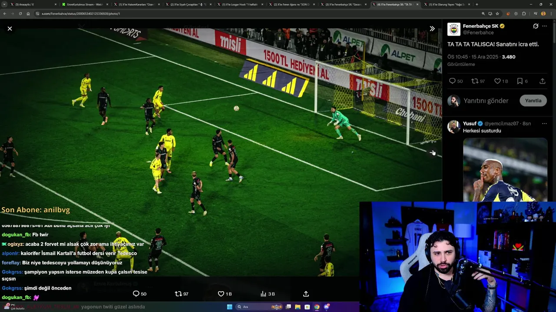Focus the 'Yanıtını gönder' reply field

pyautogui.click(x=486, y=101)
